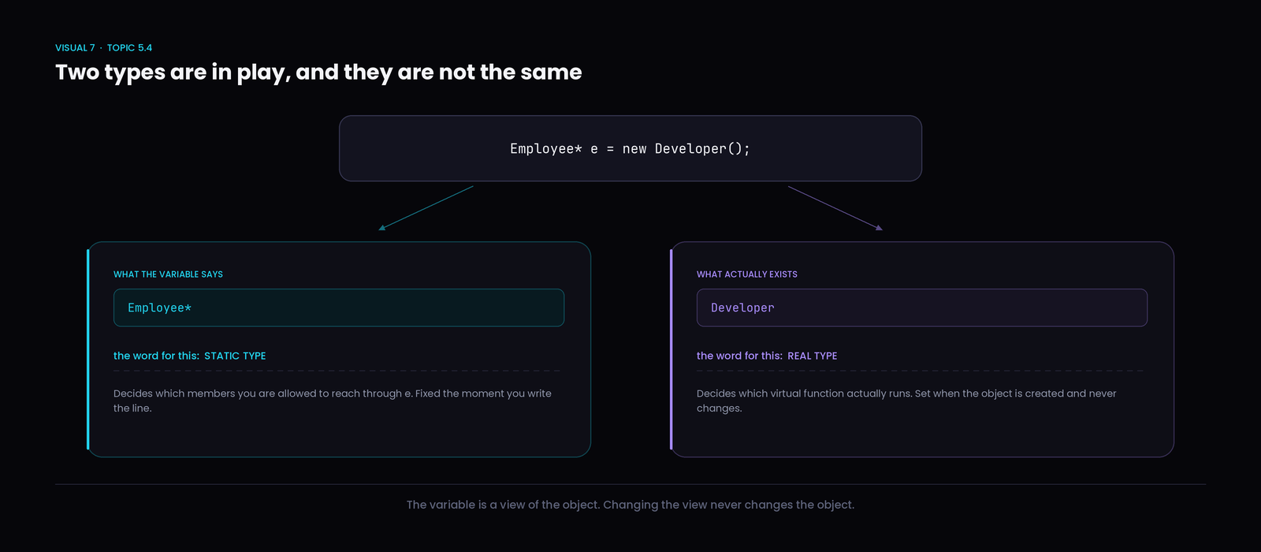
Task: Select the code line "Employee* e = new Developer();"
Action: [630, 148]
